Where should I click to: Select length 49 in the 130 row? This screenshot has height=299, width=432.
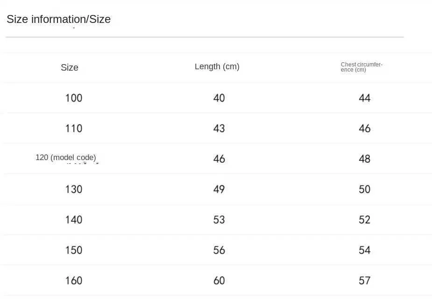tap(219, 189)
